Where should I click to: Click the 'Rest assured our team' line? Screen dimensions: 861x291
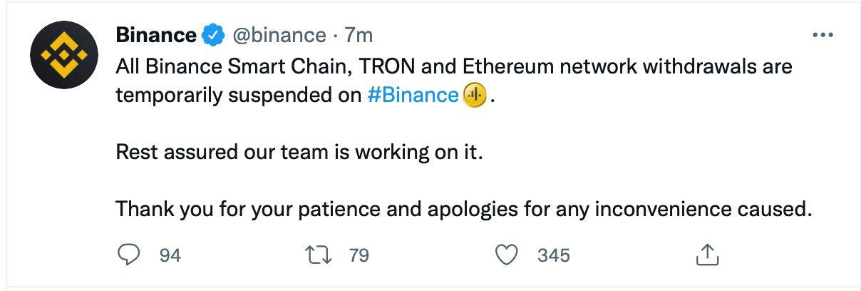pos(299,153)
